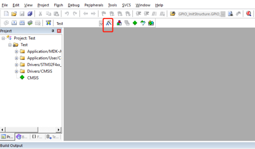255x149 pixels.
Task: Open the Pack Installer icon
Action: click(151, 23)
